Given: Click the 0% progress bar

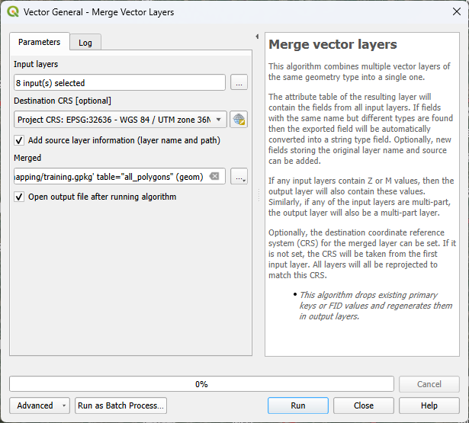Looking at the screenshot, I should click(x=202, y=384).
